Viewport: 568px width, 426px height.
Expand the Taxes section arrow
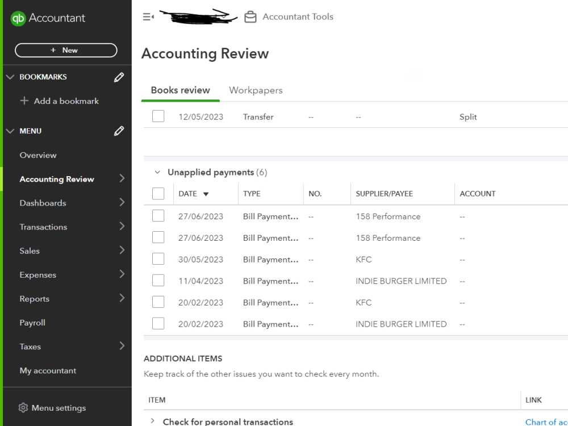click(122, 346)
